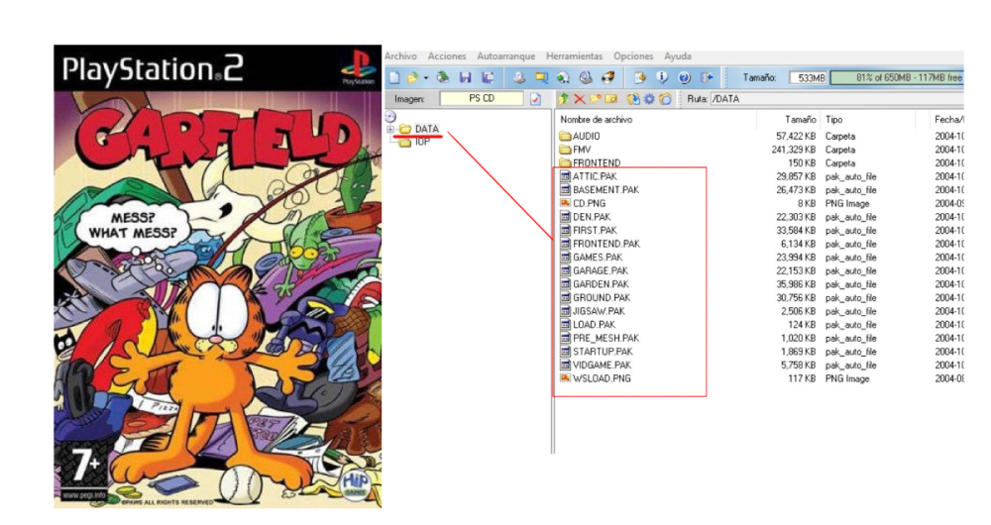Select IOP folder in the tree

point(422,143)
